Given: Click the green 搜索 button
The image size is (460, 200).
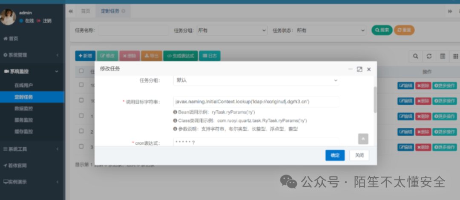Looking at the screenshot, I should click(x=382, y=30).
